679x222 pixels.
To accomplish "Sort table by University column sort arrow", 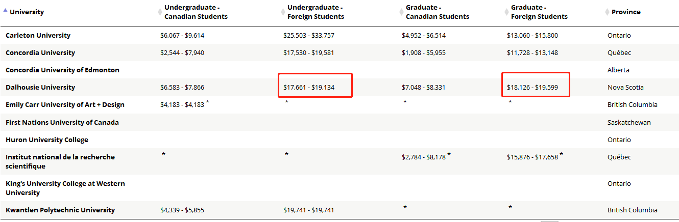I will tap(6, 11).
